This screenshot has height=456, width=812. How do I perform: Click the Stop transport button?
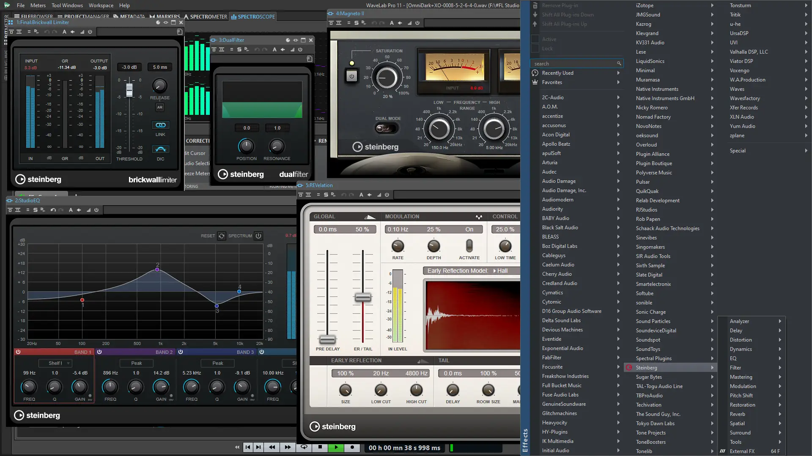click(320, 447)
